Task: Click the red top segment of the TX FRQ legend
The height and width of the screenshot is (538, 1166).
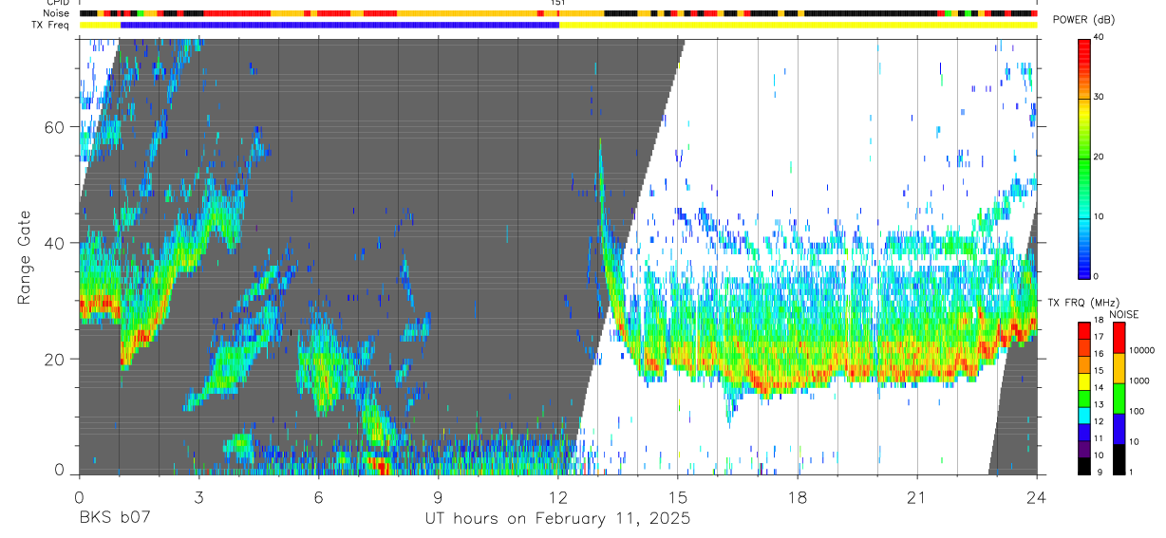Action: click(x=1084, y=330)
